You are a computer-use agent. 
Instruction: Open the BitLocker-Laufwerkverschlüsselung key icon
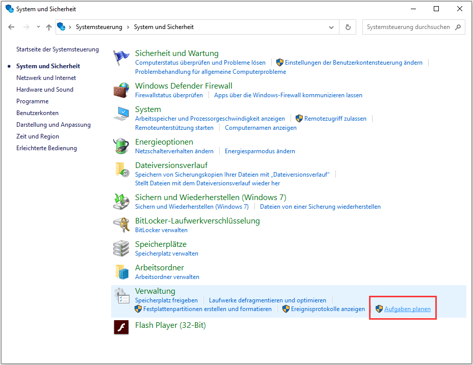(121, 225)
